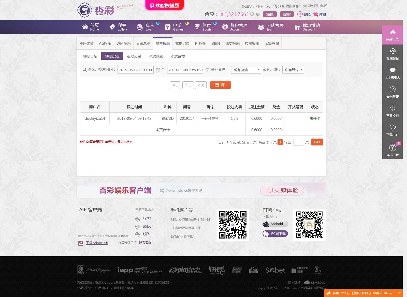This screenshot has width=407, height=297.
Task: Click the start time field 2019-05-04 00:00:00
Action: coord(136,70)
